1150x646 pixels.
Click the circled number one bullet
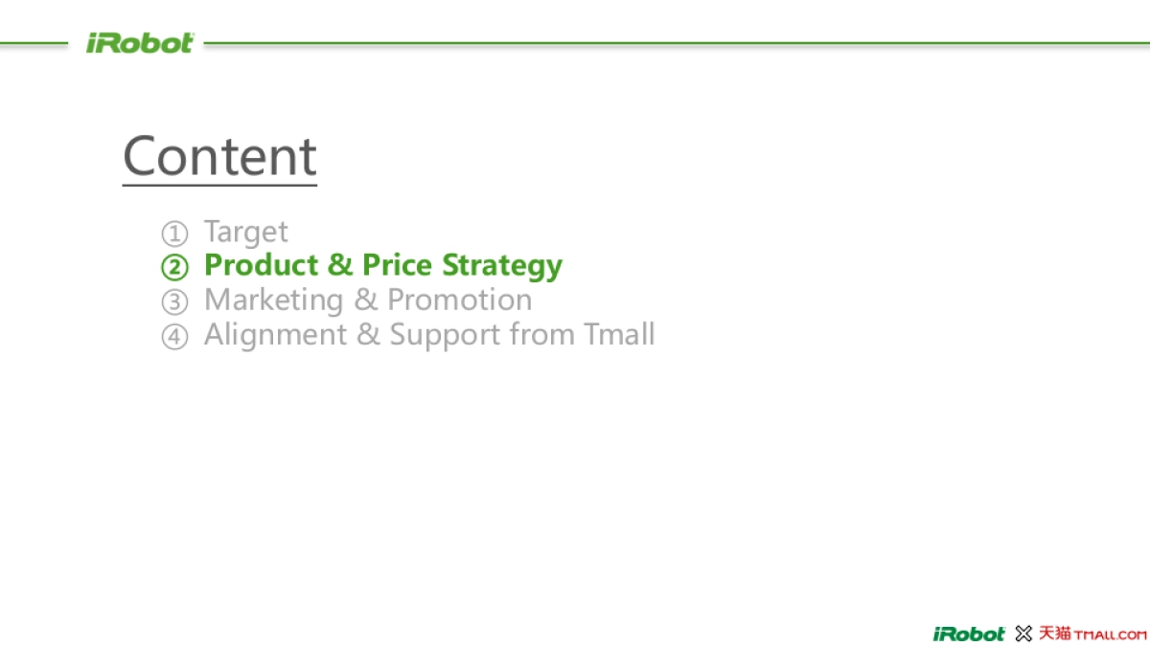[x=173, y=233]
